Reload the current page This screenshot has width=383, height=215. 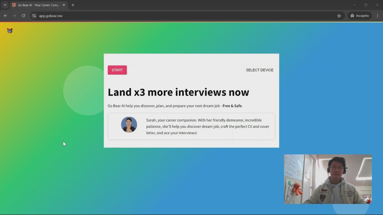point(23,16)
